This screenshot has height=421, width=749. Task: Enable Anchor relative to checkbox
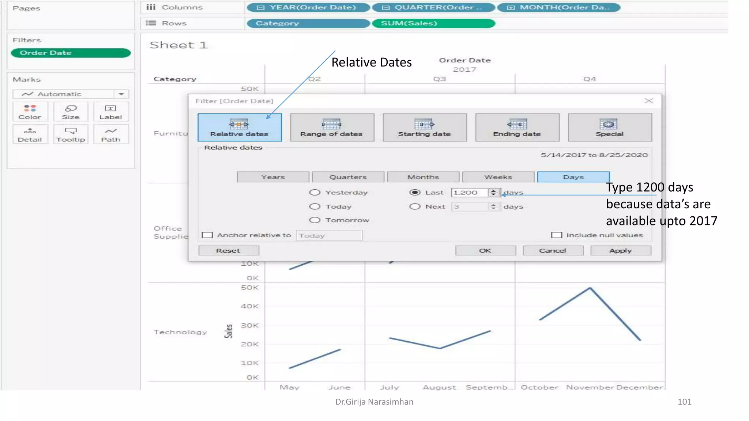coord(207,235)
